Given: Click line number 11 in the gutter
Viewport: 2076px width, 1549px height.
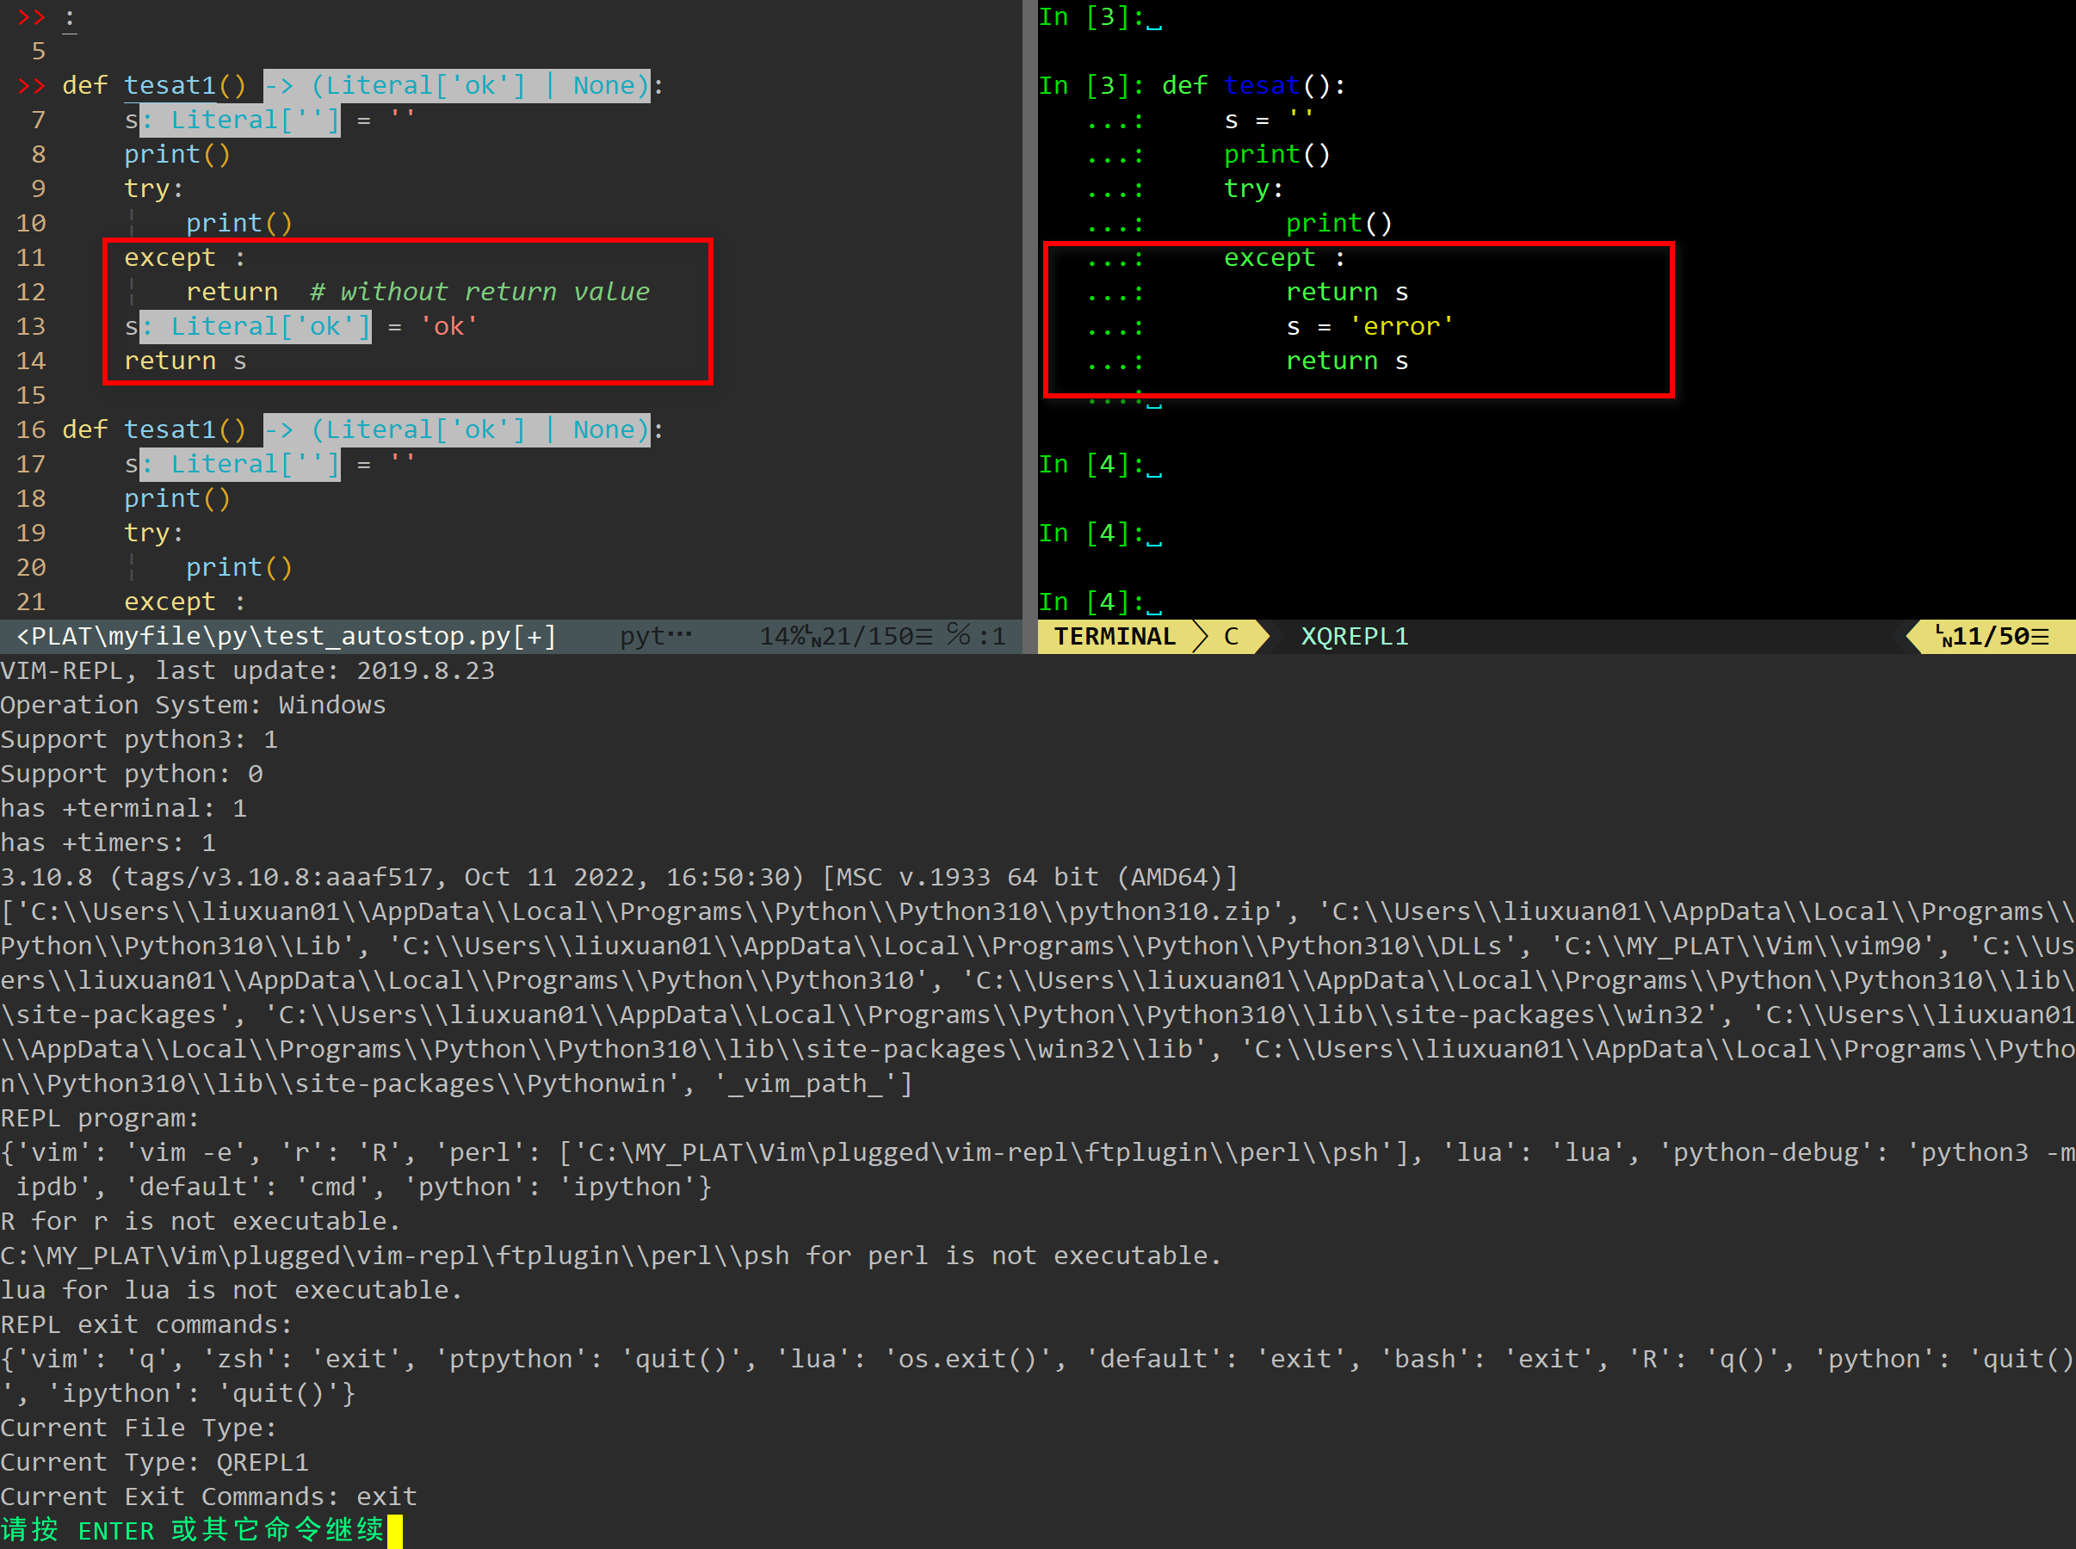Looking at the screenshot, I should (x=31, y=257).
